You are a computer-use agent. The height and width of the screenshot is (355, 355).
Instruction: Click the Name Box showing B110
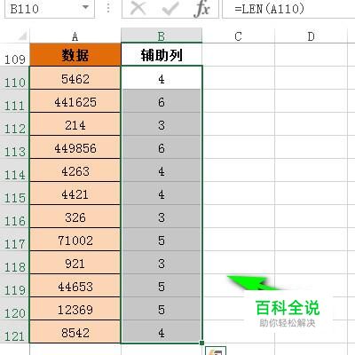coord(50,8)
